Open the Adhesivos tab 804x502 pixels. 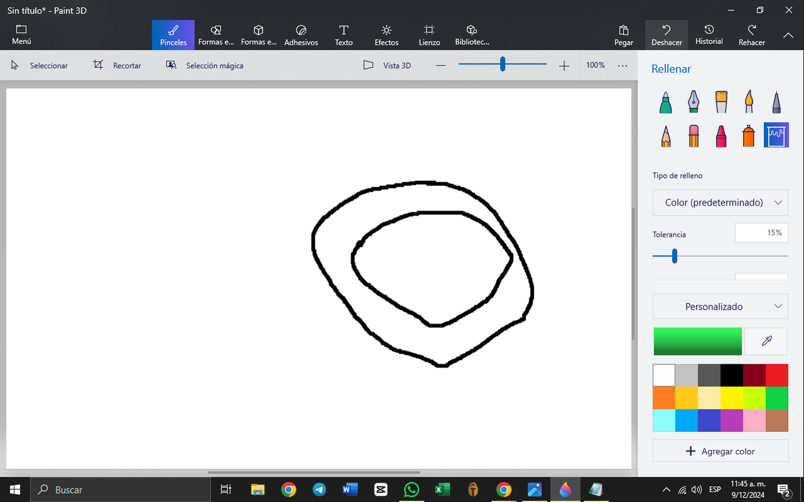pyautogui.click(x=301, y=35)
